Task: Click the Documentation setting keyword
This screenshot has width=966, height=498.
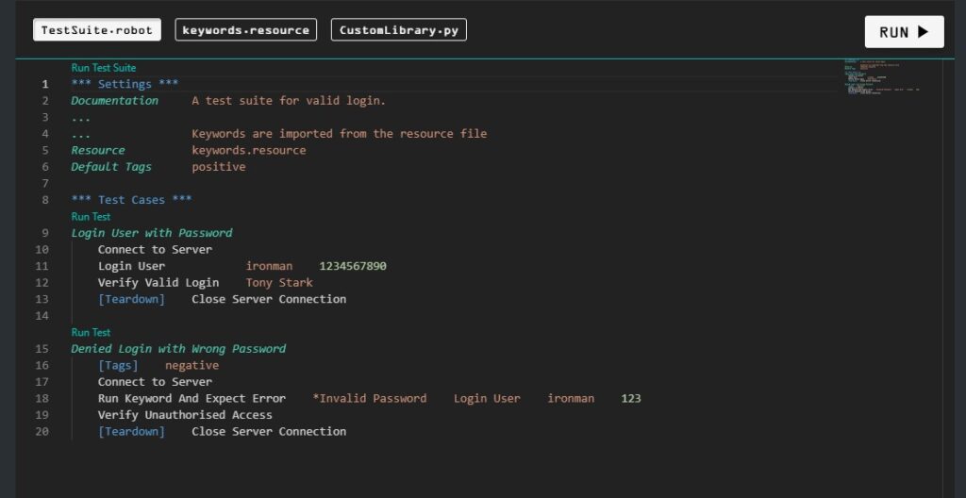Action: (x=114, y=101)
